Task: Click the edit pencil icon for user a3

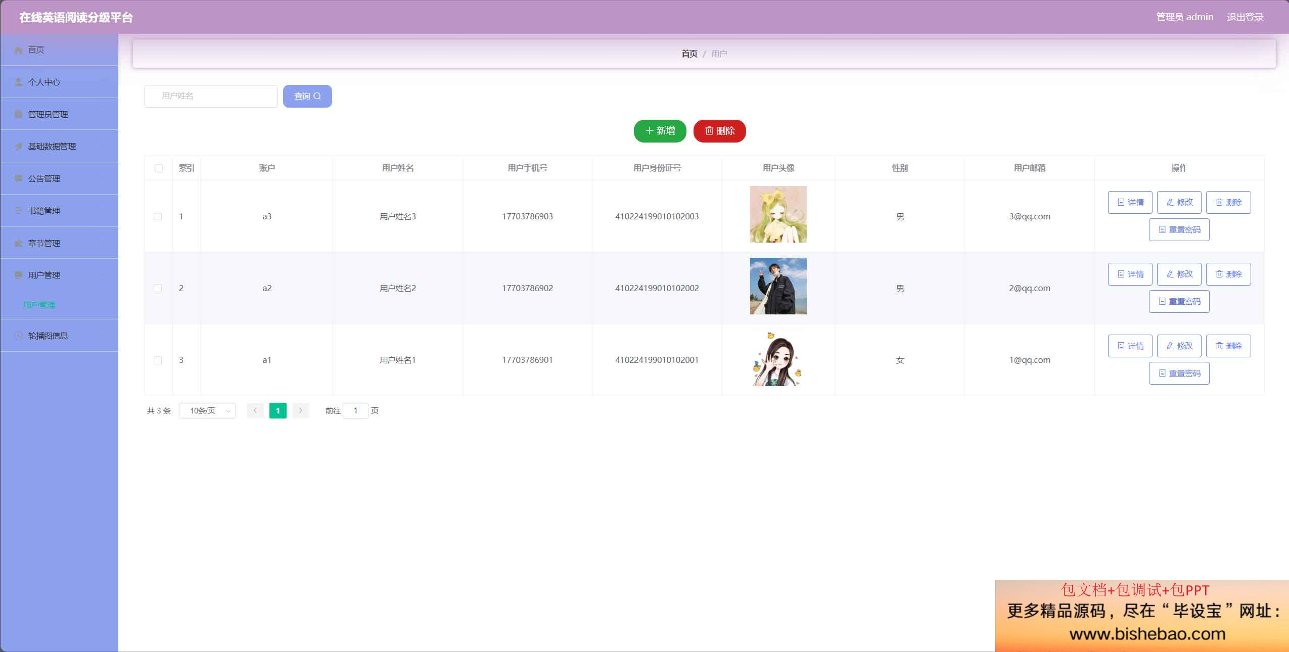Action: click(x=1170, y=202)
